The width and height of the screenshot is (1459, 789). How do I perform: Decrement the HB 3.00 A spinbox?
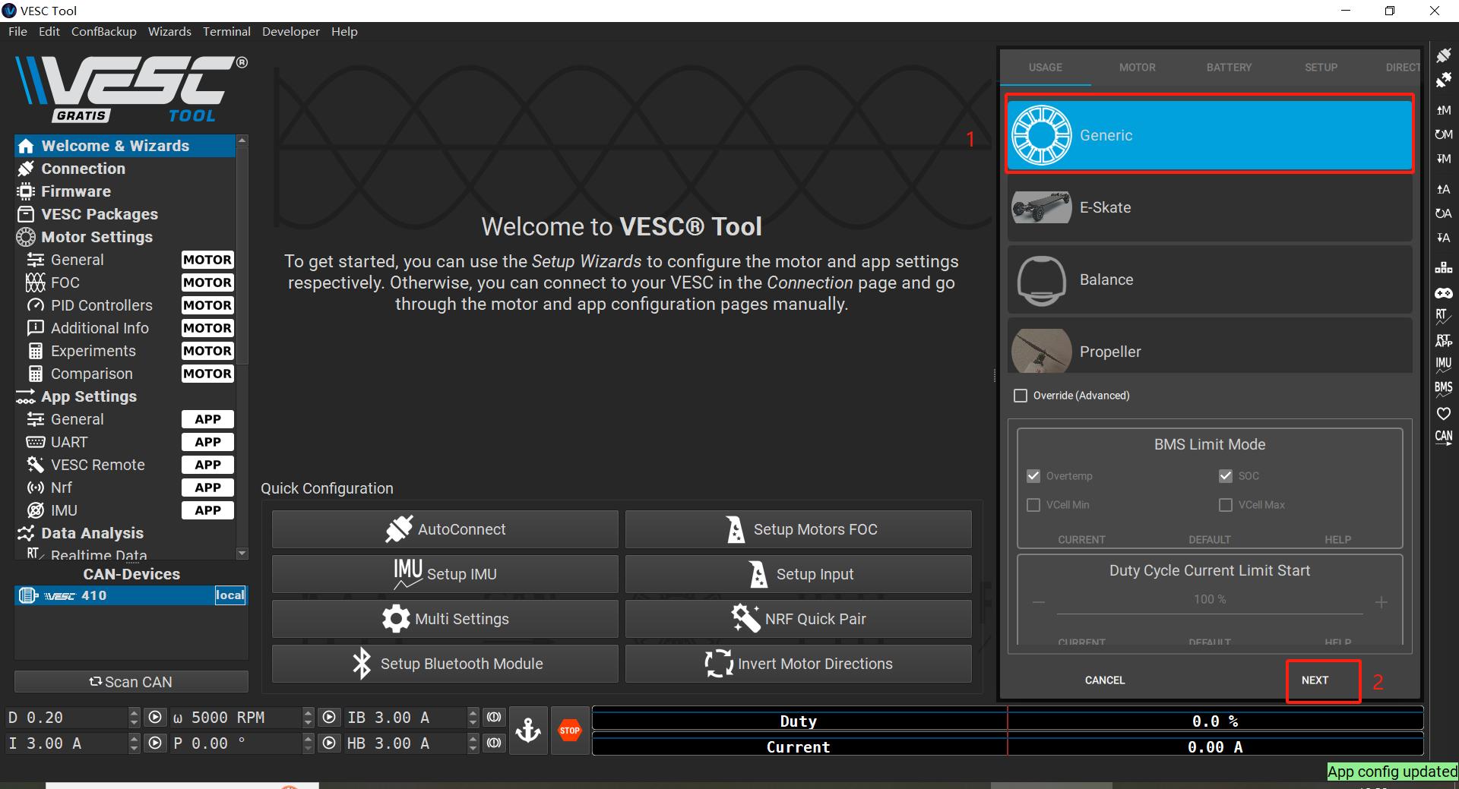click(473, 748)
